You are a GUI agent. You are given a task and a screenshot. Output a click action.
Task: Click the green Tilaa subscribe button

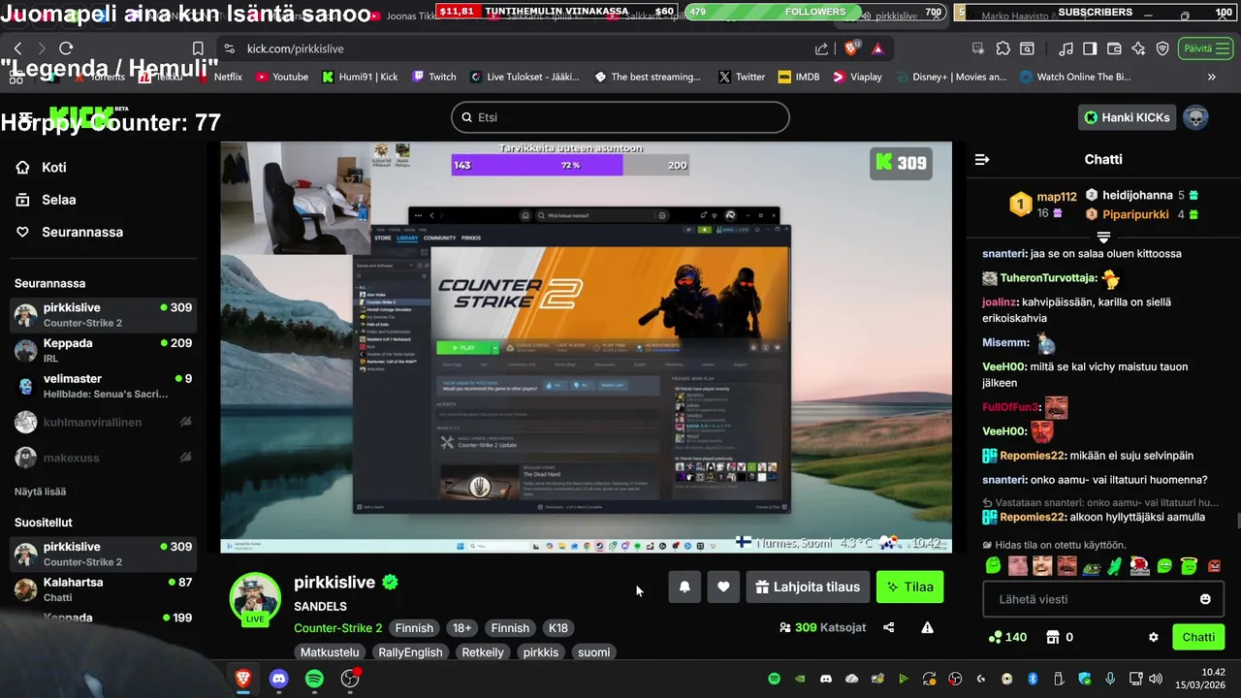pos(909,587)
